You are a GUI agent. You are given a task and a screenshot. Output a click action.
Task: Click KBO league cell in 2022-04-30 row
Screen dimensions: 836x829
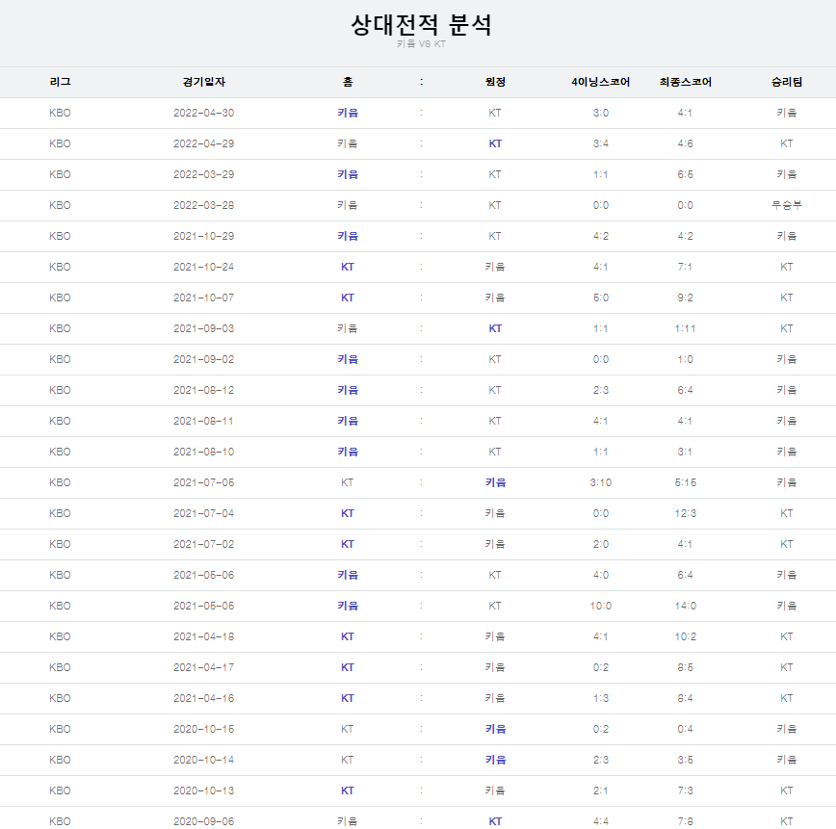[x=60, y=113]
